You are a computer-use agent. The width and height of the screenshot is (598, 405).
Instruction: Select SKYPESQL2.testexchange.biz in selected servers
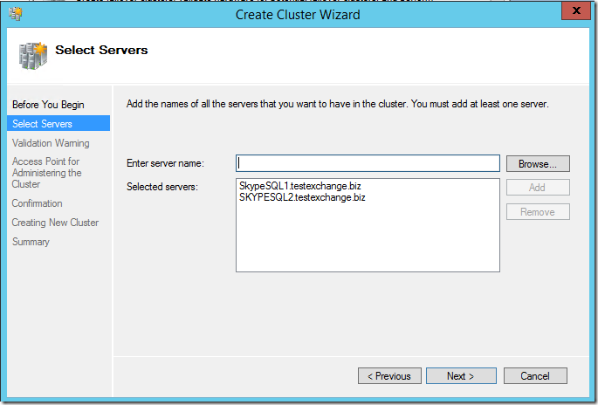click(x=302, y=197)
